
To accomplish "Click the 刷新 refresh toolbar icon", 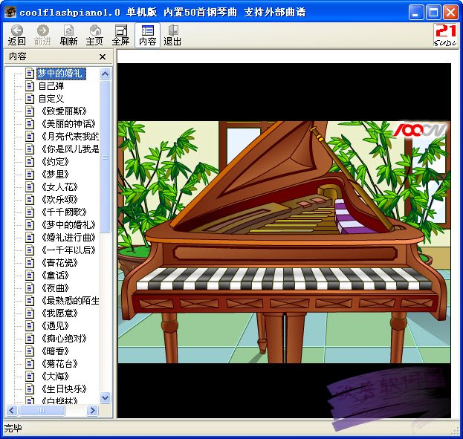I will [x=68, y=35].
